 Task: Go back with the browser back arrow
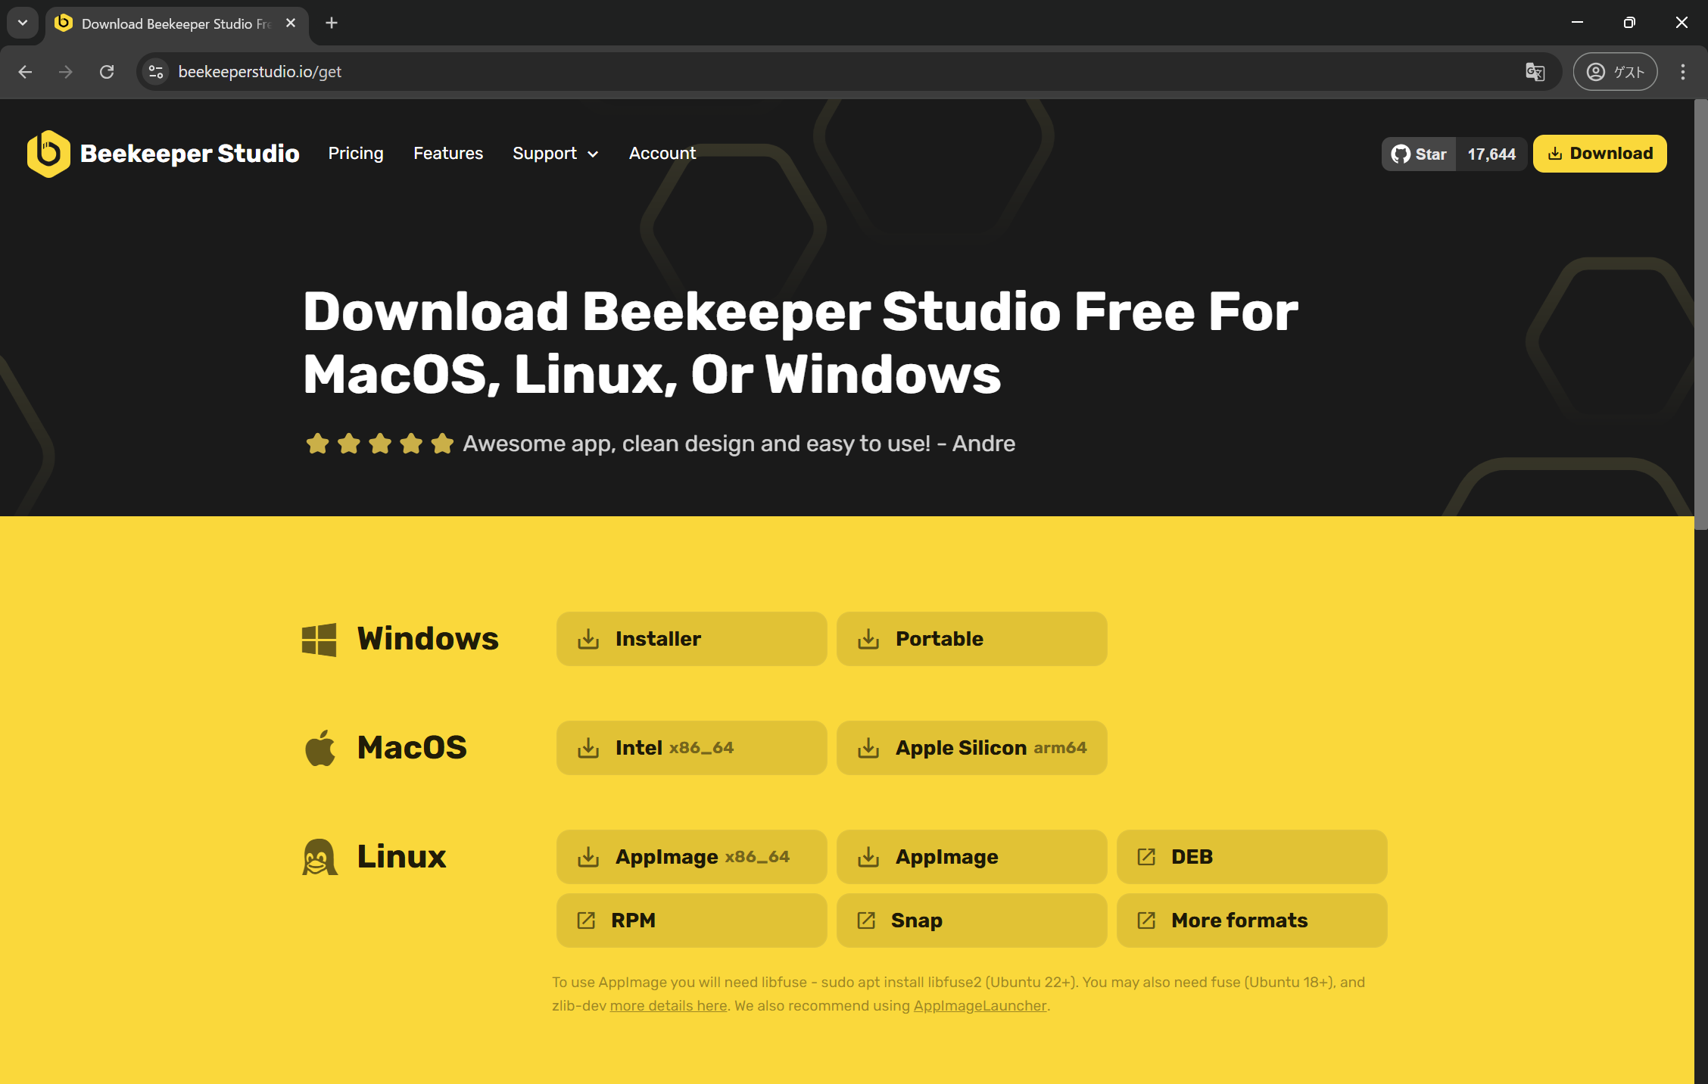[25, 72]
